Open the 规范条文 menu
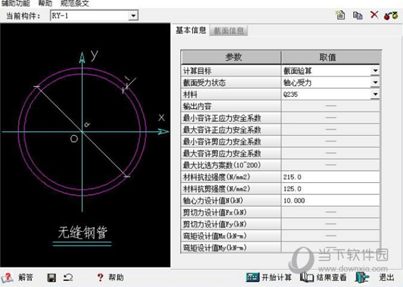 [74, 4]
